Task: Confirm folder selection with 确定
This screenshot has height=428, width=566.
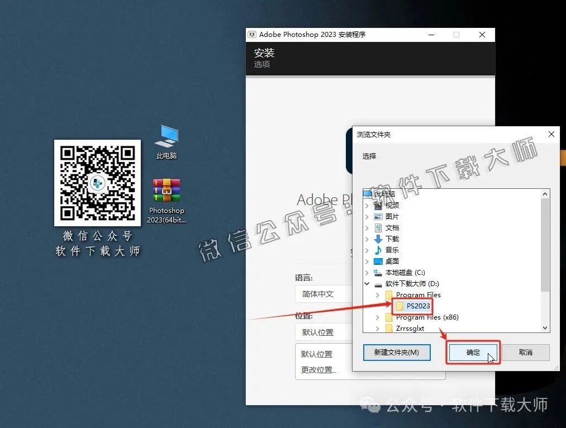Action: pyautogui.click(x=473, y=353)
